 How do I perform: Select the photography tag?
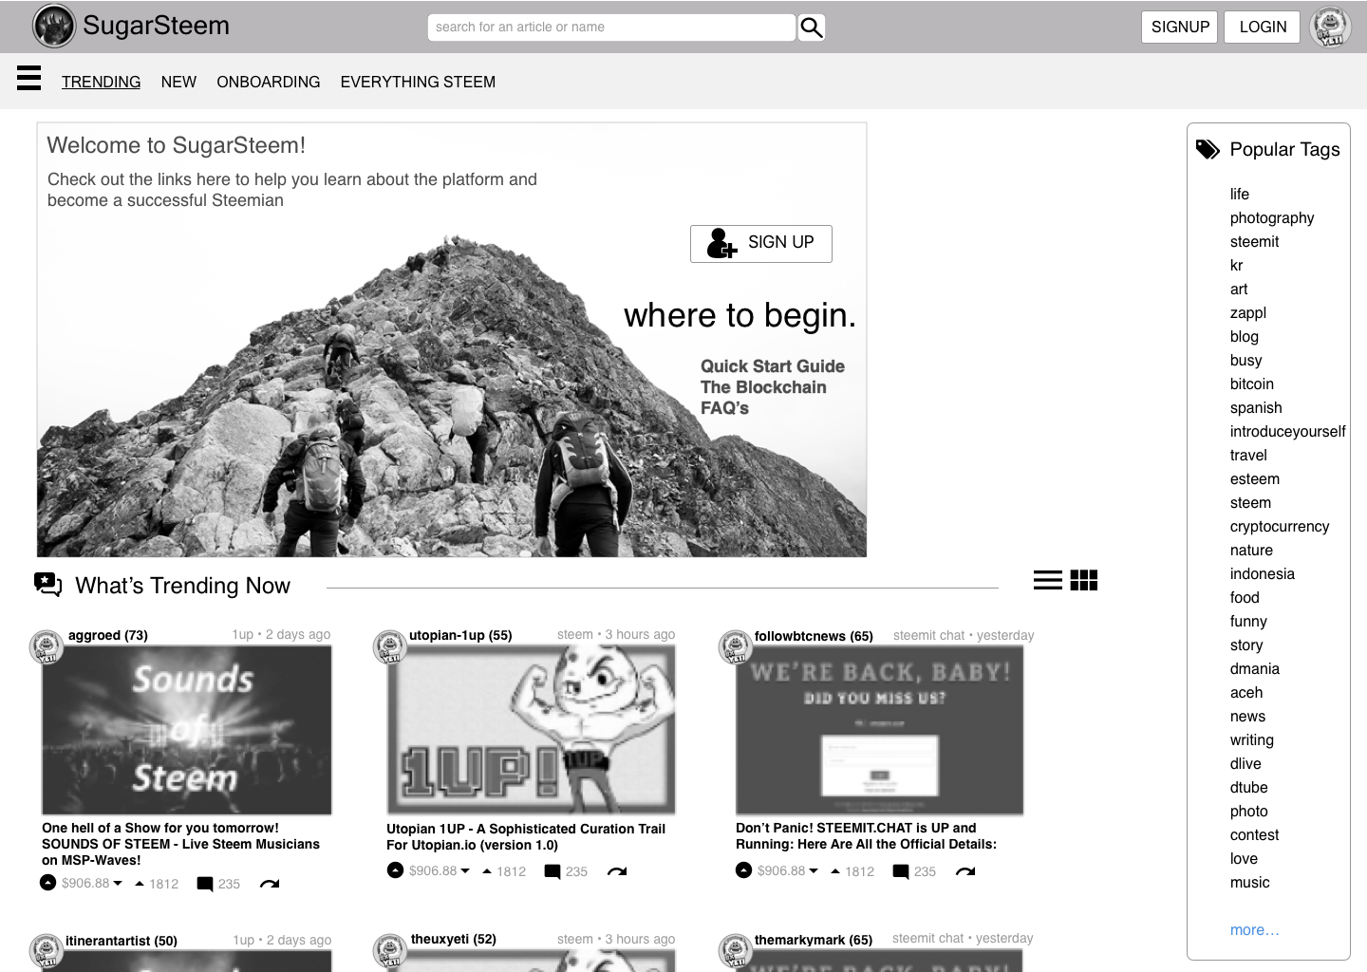pyautogui.click(x=1272, y=218)
